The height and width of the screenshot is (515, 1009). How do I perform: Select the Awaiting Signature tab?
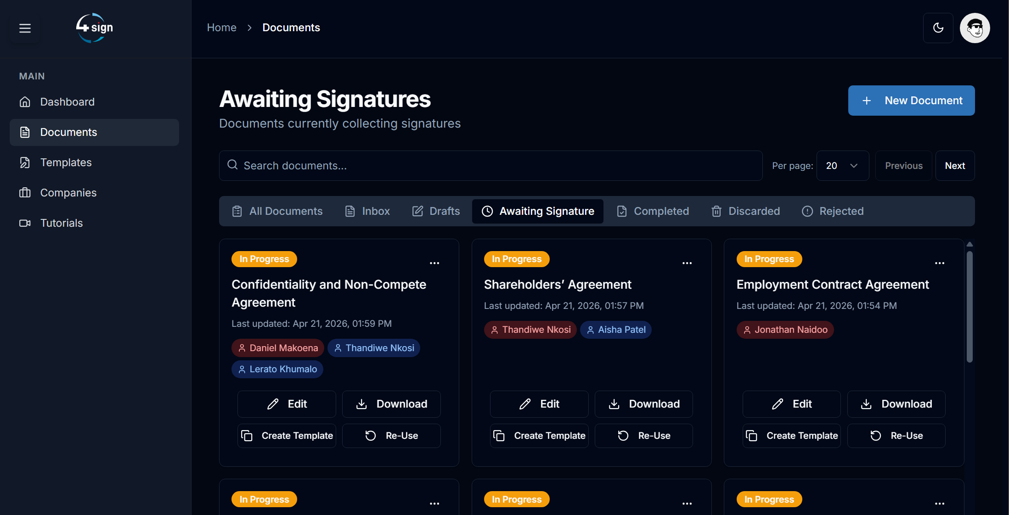pos(538,211)
